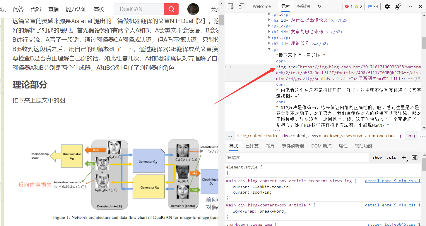Viewport: 426px width, 226px height.
Task: Toggle the :hov pseudo-class state panel
Action: 377,157
